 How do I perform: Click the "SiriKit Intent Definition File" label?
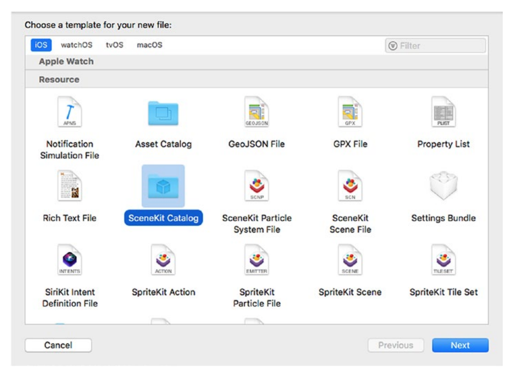coord(70,298)
